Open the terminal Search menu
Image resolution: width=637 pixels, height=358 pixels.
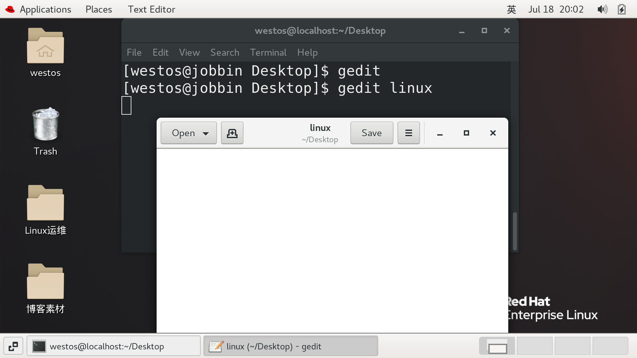pyautogui.click(x=225, y=52)
